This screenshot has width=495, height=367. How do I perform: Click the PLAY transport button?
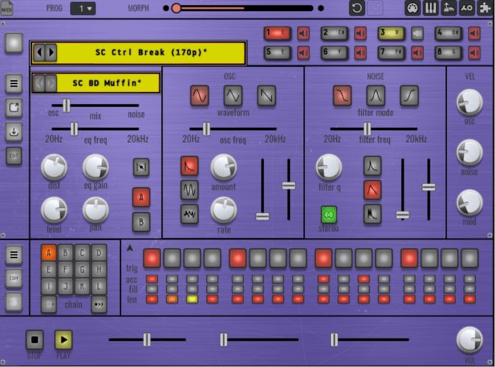pyautogui.click(x=63, y=340)
